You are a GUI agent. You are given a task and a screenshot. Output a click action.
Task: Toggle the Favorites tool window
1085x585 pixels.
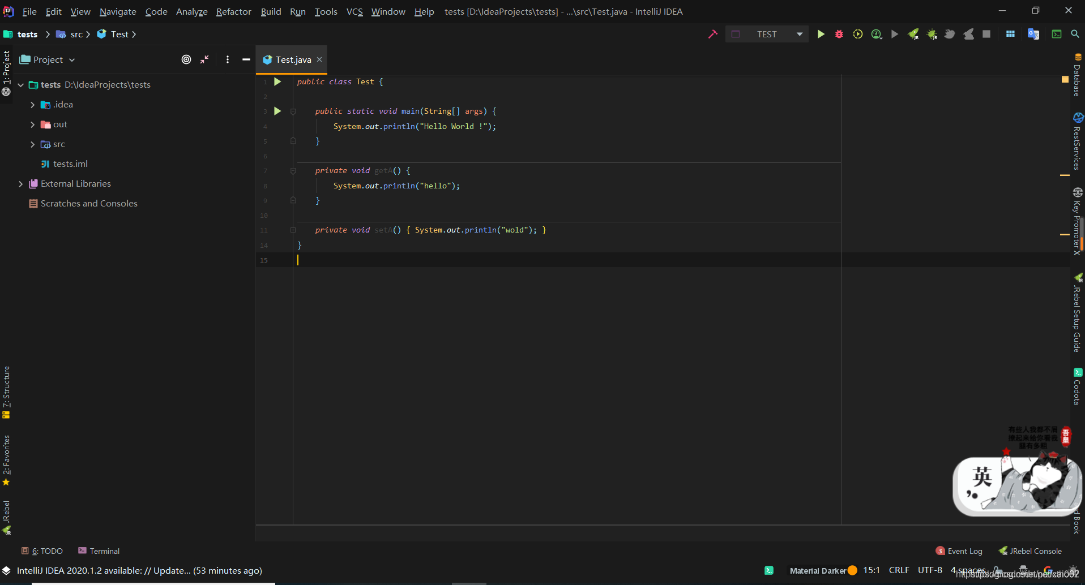[6, 461]
